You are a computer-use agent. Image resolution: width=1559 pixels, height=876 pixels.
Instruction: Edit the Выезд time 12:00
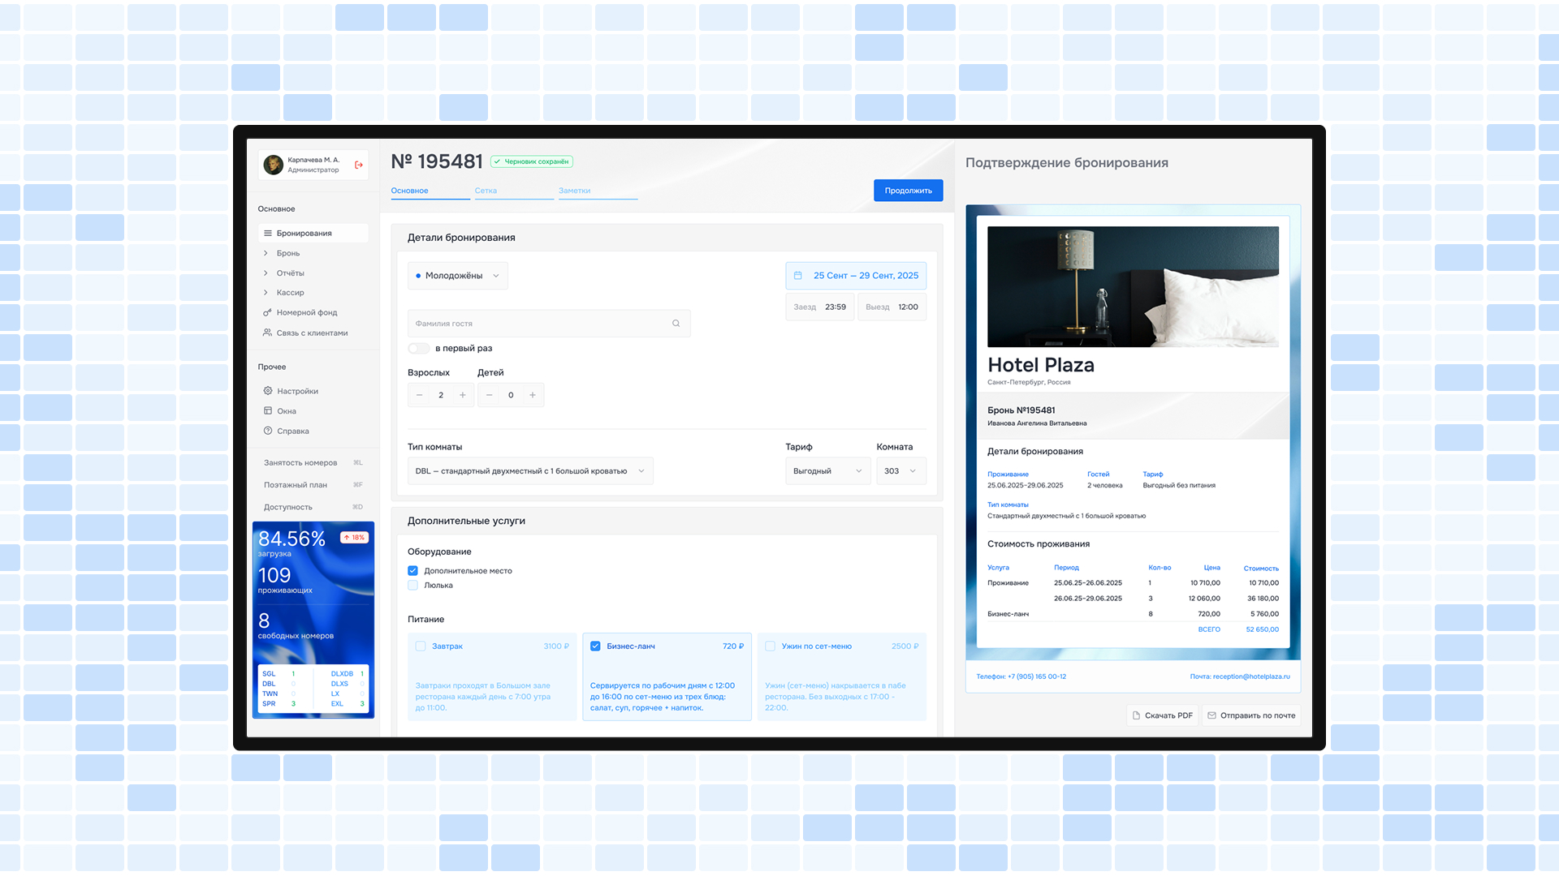tap(892, 307)
